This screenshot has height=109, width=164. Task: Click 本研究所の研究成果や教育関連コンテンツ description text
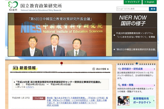coord(135,90)
